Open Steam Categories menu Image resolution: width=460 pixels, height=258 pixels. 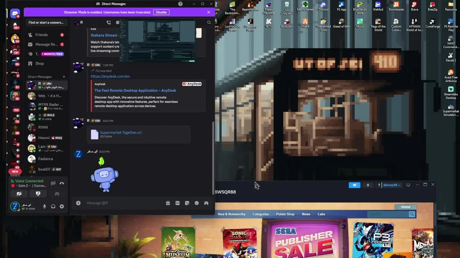[x=261, y=214]
